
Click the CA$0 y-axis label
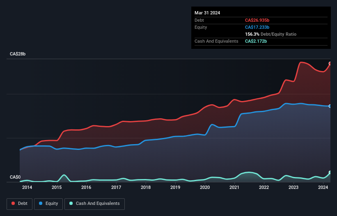(15, 177)
